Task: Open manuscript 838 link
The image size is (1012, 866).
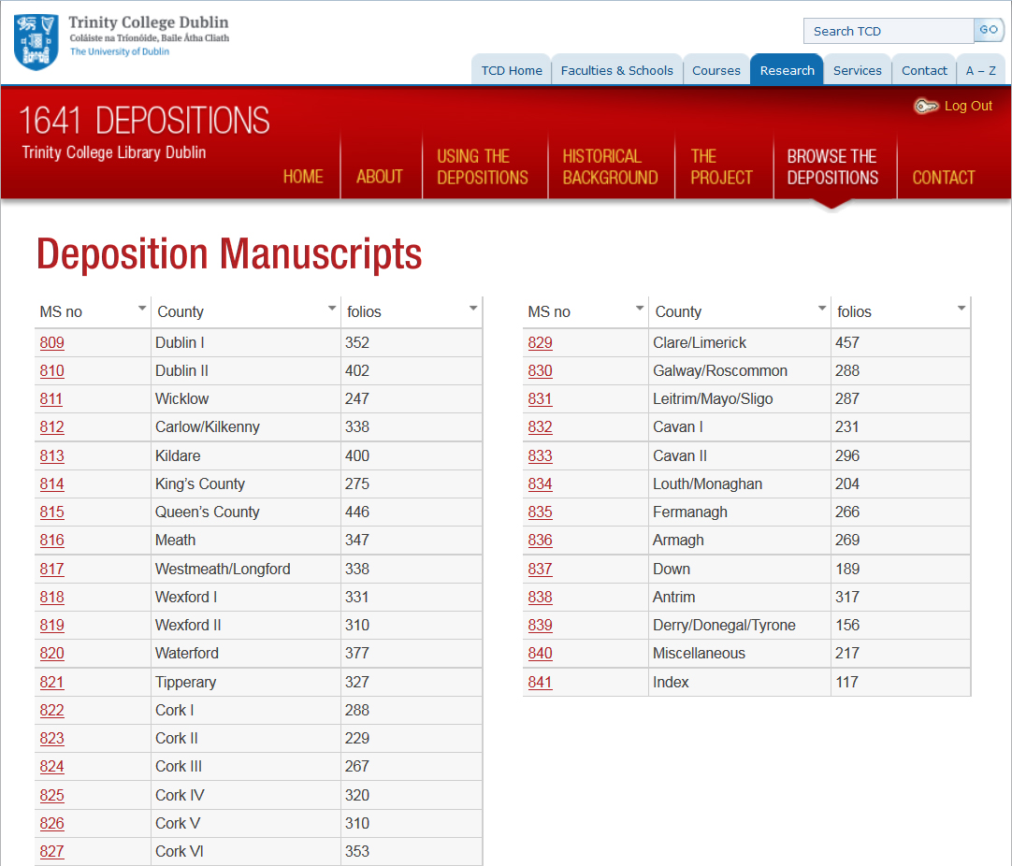Action: (x=541, y=598)
